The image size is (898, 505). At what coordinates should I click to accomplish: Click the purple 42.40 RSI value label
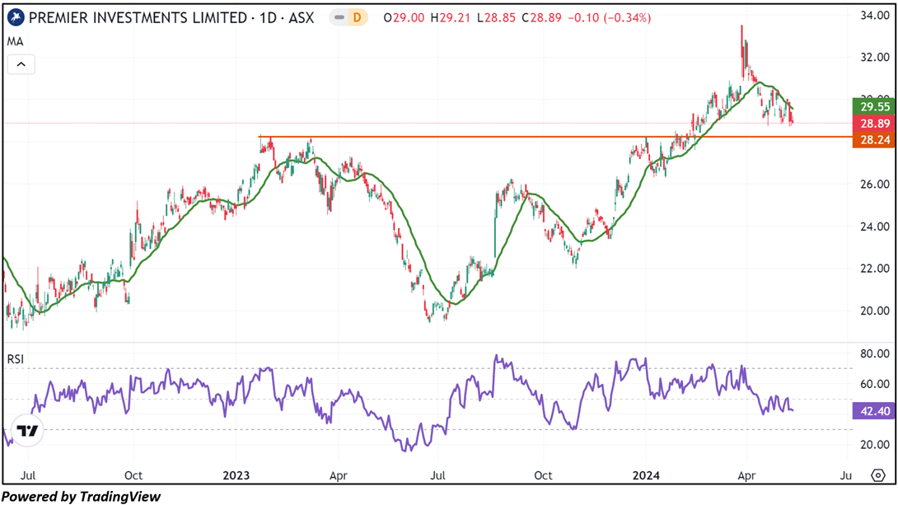[x=874, y=410]
